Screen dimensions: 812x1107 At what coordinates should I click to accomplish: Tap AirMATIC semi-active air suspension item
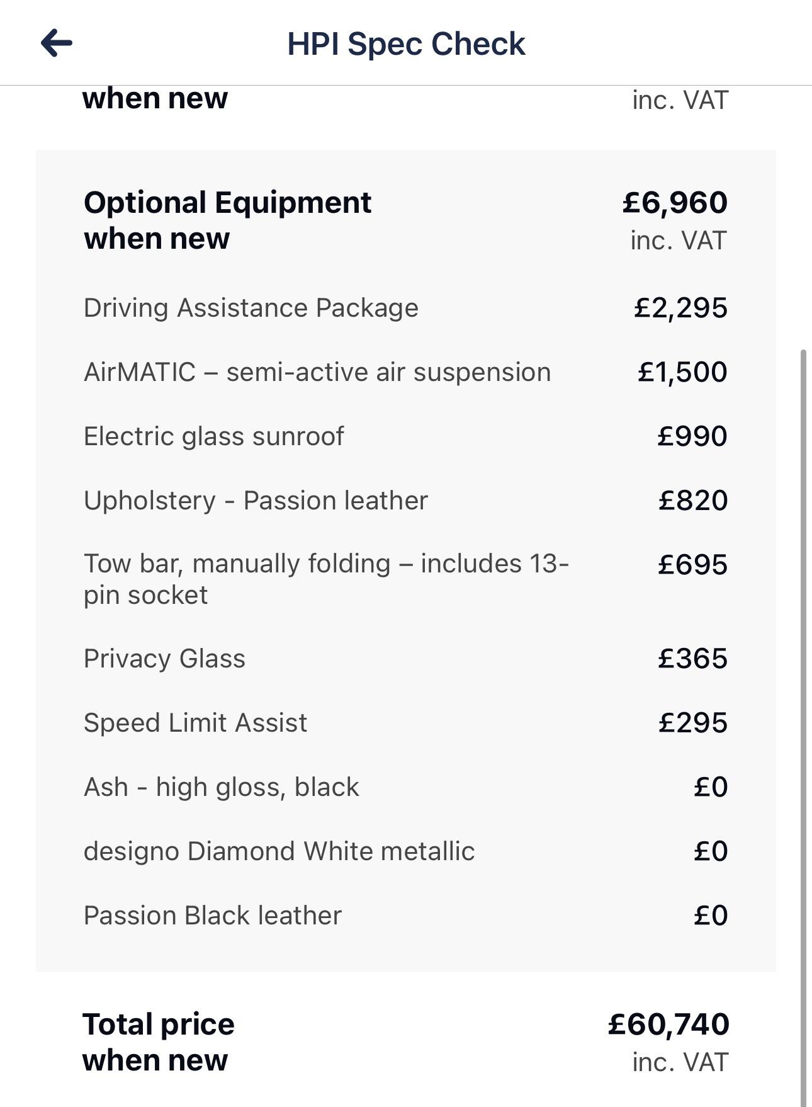click(x=405, y=372)
